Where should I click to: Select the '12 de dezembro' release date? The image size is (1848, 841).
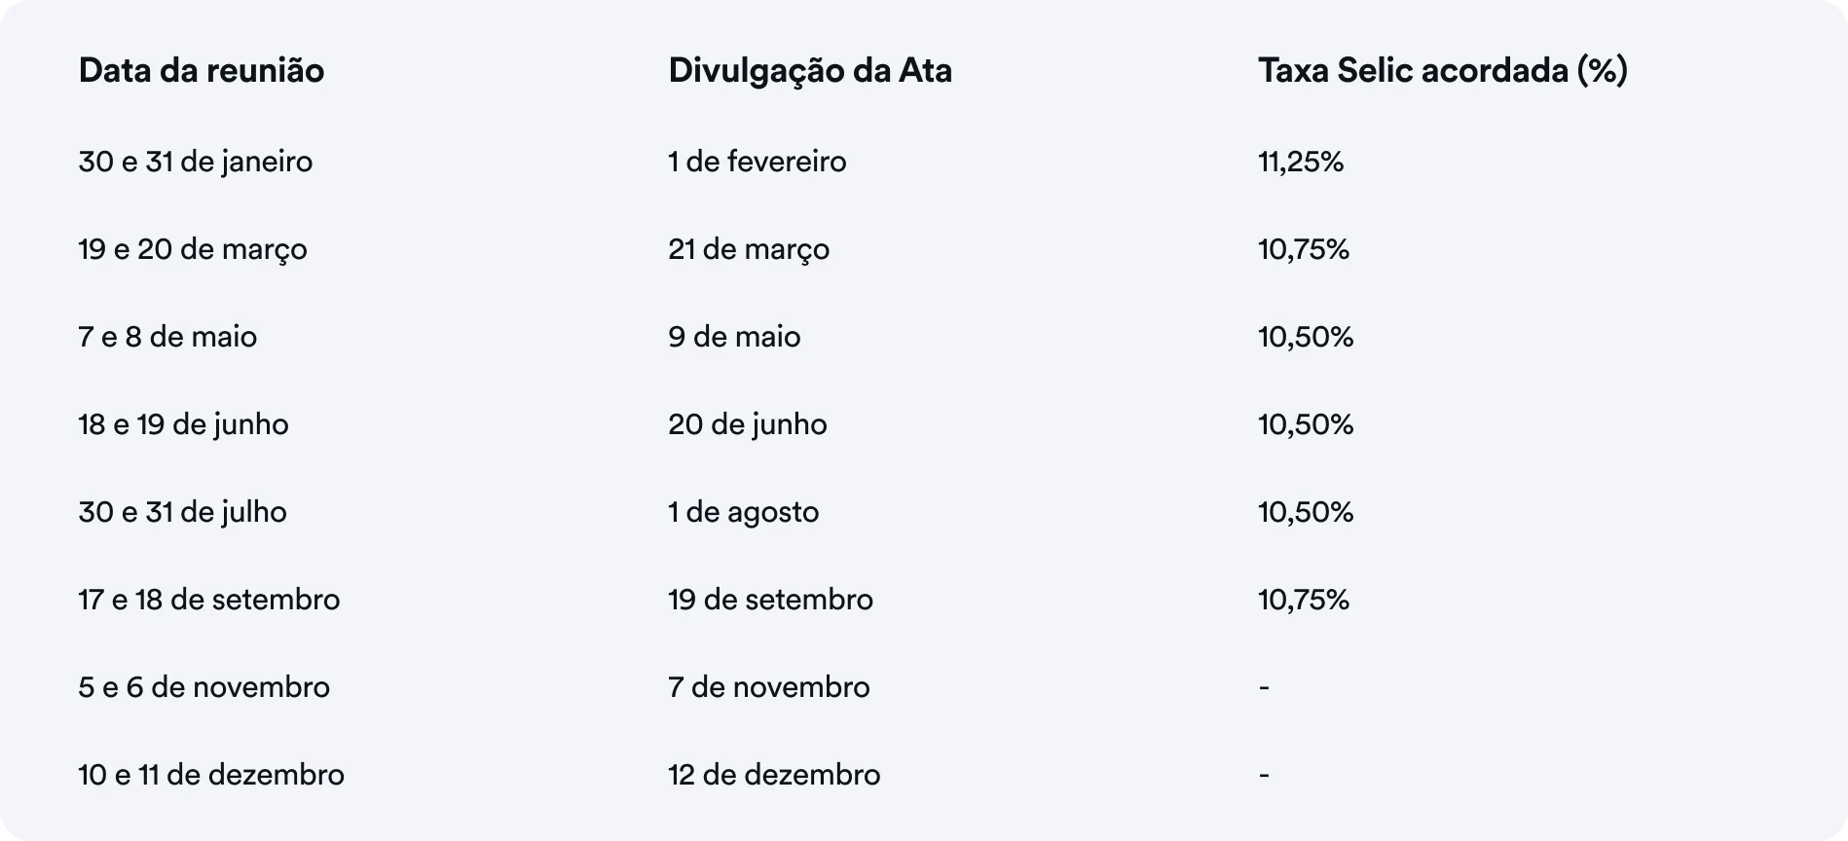click(774, 775)
